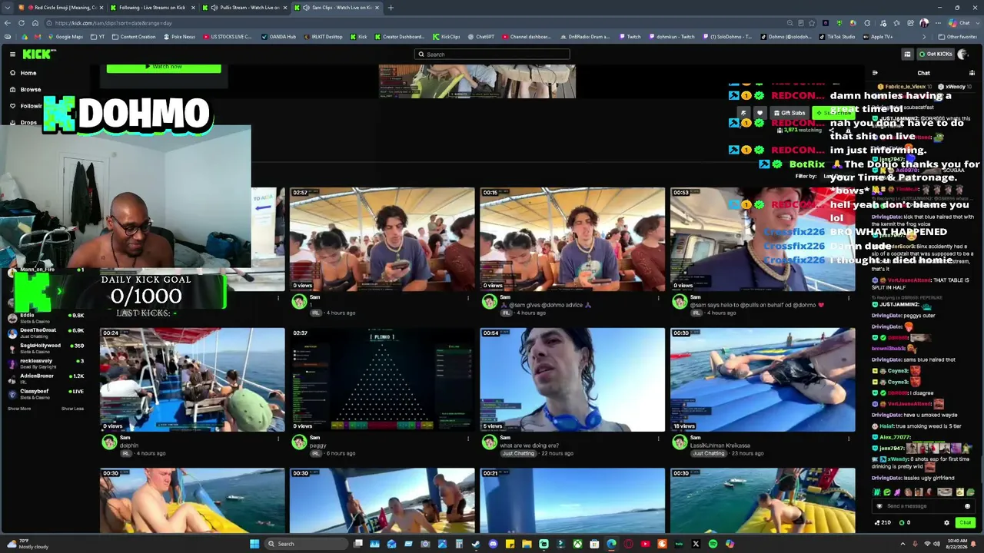Open the Windows Start menu
984x553 pixels.
pos(254,544)
